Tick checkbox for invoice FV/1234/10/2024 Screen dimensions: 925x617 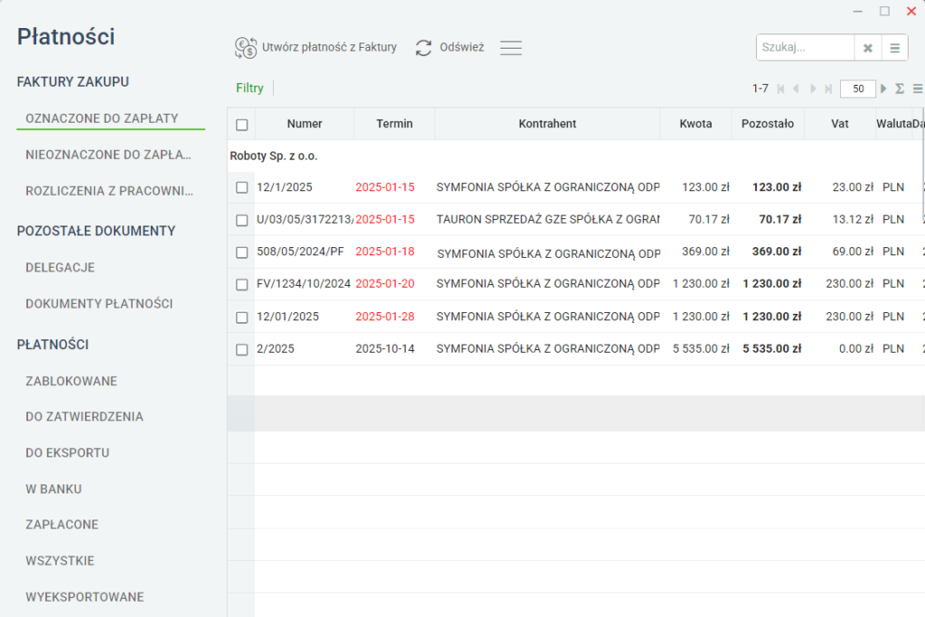tap(242, 285)
